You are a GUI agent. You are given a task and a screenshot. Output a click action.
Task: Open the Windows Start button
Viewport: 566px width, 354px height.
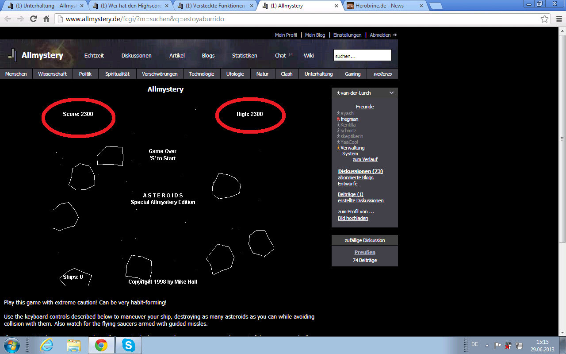click(x=11, y=345)
